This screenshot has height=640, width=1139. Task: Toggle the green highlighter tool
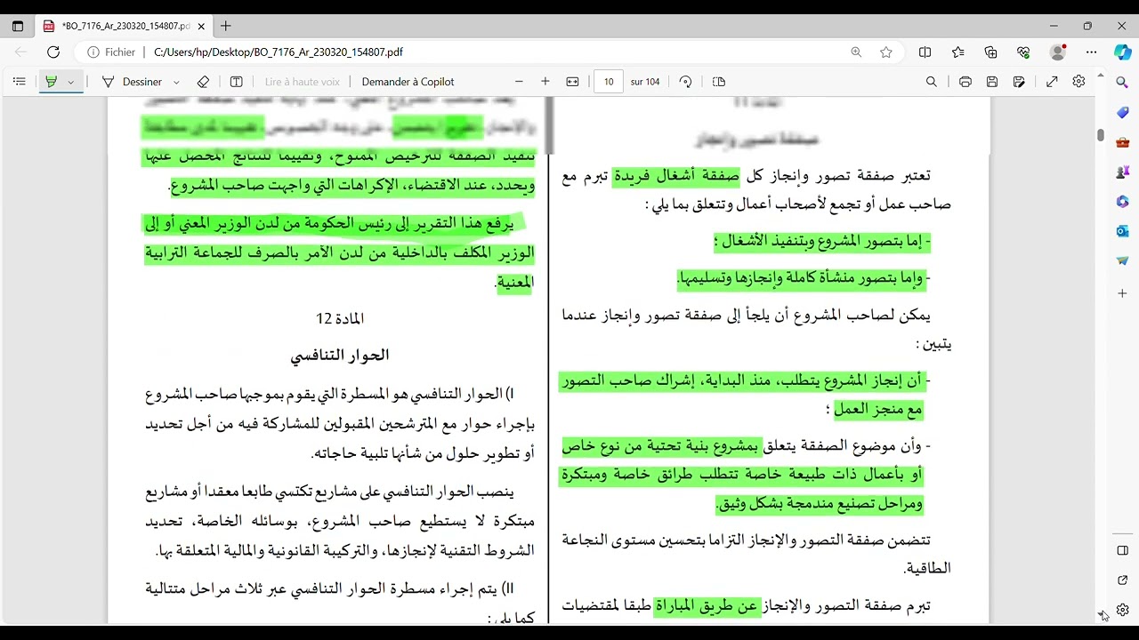(x=51, y=82)
